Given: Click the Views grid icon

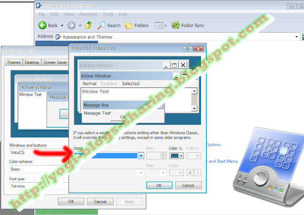Looking at the screenshot, I should pos(159,25).
